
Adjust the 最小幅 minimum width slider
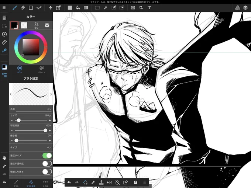(31, 140)
